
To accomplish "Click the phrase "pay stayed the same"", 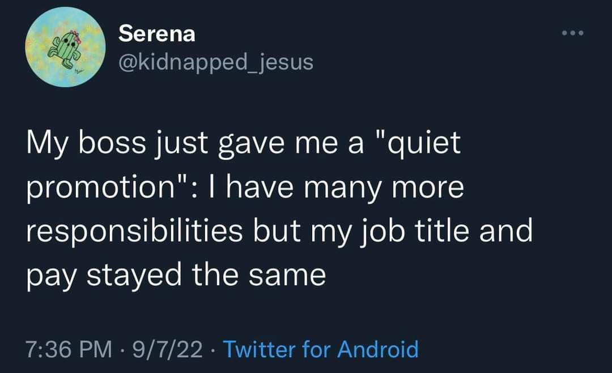I will point(176,276).
